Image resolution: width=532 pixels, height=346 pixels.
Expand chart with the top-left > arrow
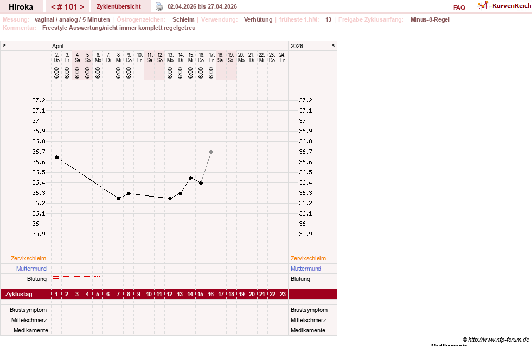click(4, 45)
